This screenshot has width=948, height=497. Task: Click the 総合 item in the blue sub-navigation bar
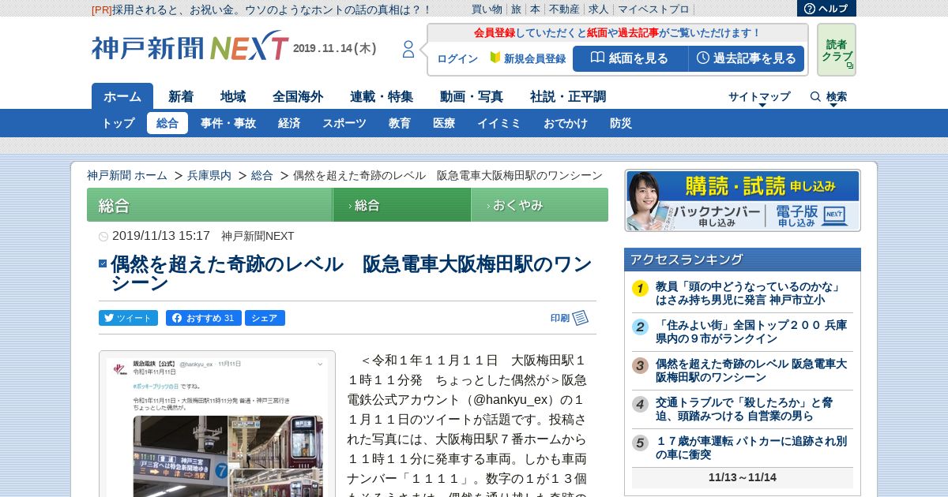[167, 123]
